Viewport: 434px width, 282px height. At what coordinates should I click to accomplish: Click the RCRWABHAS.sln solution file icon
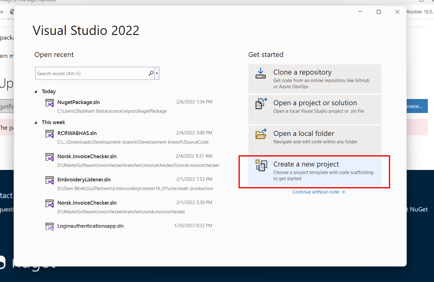(50, 134)
